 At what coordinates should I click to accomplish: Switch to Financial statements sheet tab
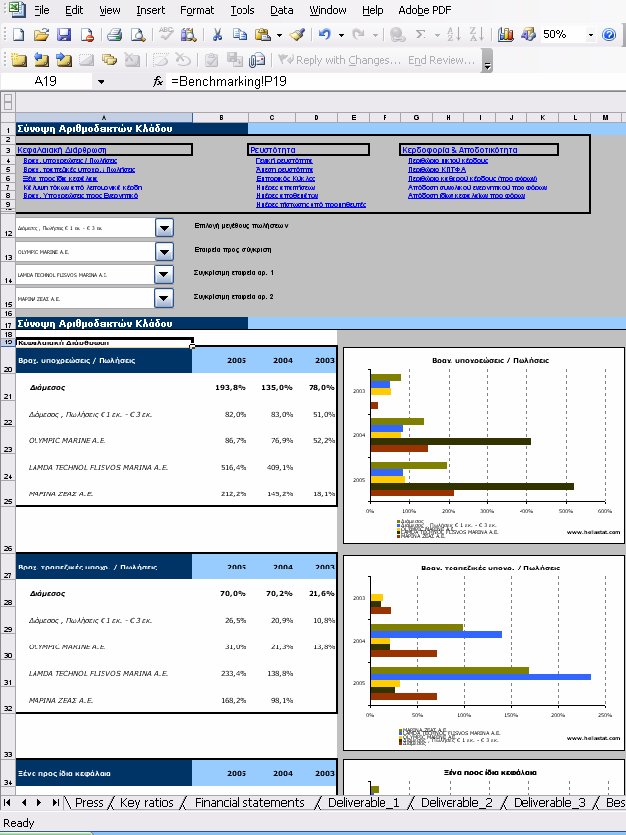pos(249,803)
